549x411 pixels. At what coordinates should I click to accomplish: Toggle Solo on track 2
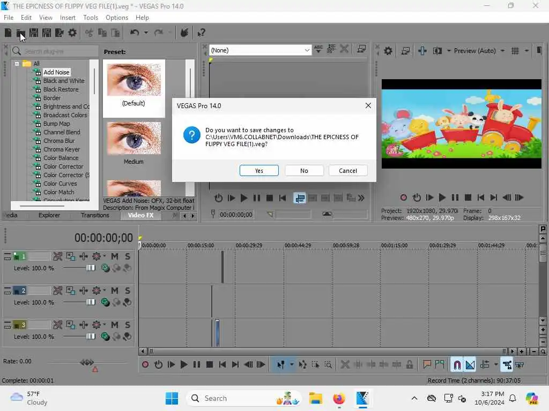point(128,291)
